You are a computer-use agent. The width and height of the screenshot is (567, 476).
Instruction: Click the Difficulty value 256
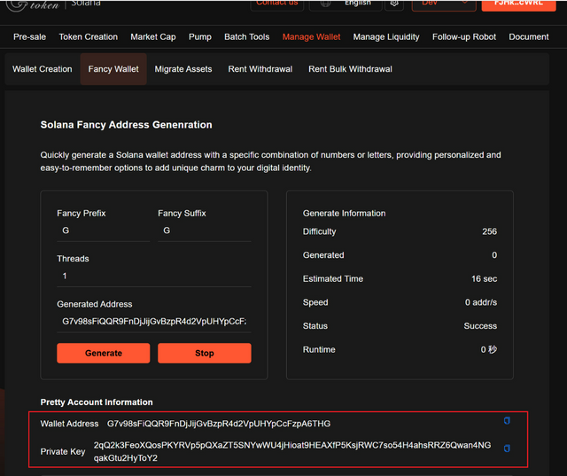coord(490,231)
